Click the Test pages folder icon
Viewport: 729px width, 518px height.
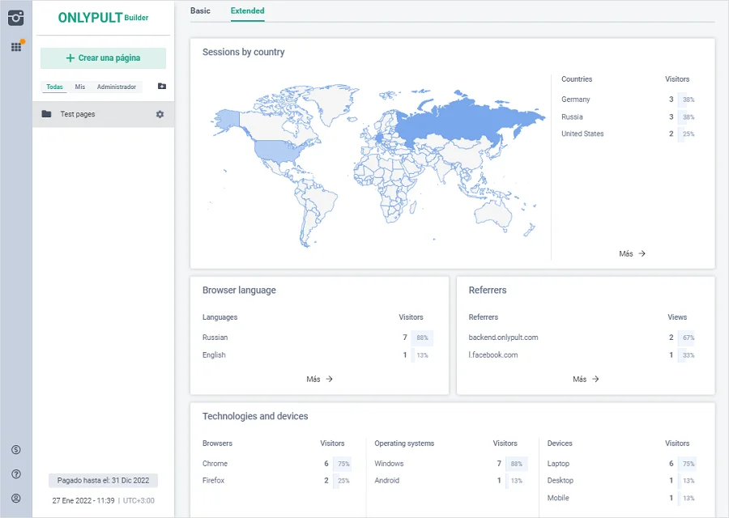click(x=47, y=114)
